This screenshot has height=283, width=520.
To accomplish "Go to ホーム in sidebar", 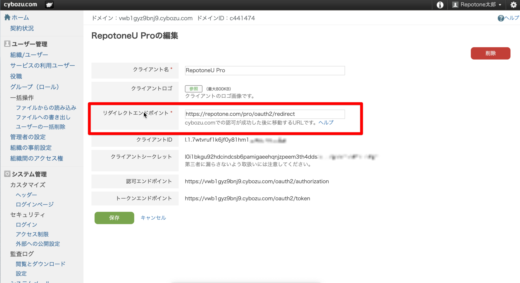I will pos(20,18).
